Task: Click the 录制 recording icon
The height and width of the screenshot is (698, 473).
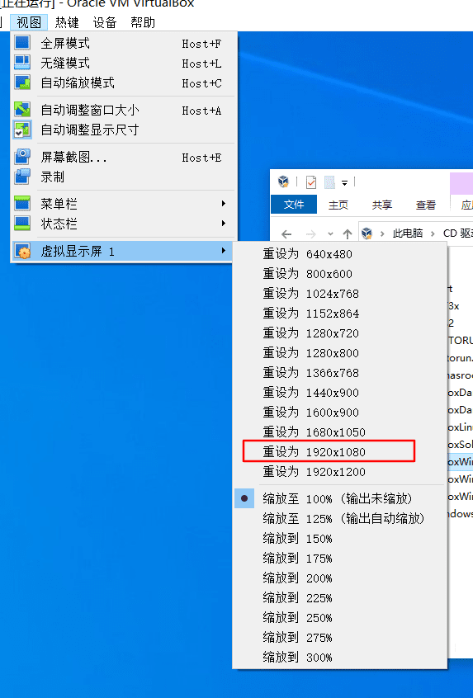Action: coord(22,177)
